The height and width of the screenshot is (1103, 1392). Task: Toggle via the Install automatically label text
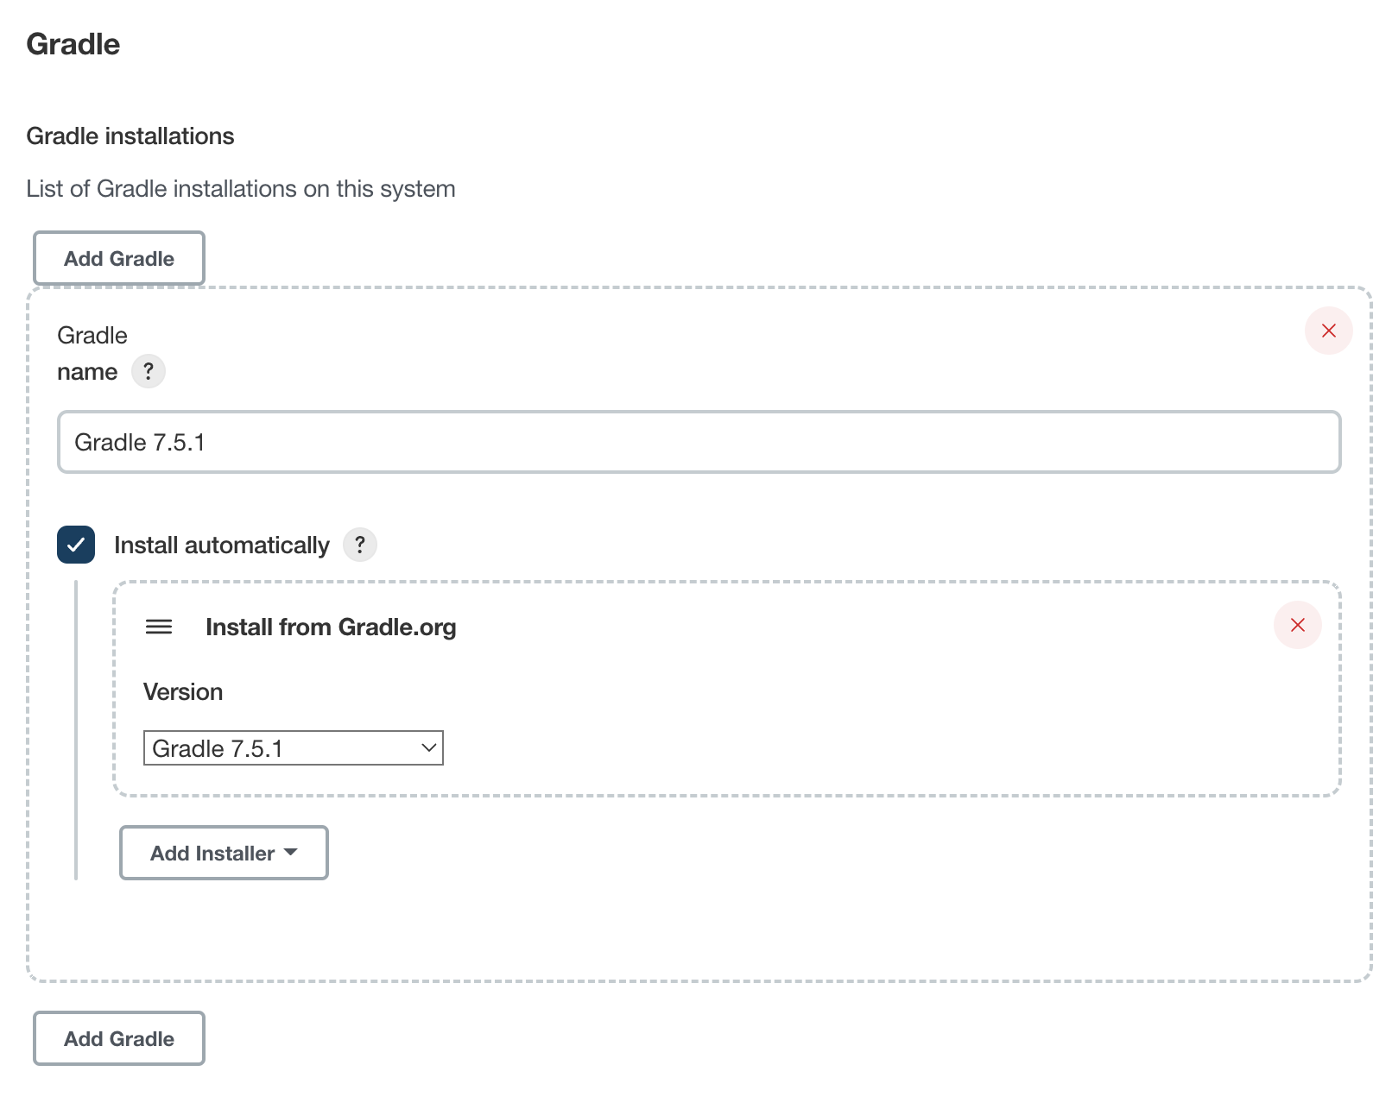click(x=222, y=545)
